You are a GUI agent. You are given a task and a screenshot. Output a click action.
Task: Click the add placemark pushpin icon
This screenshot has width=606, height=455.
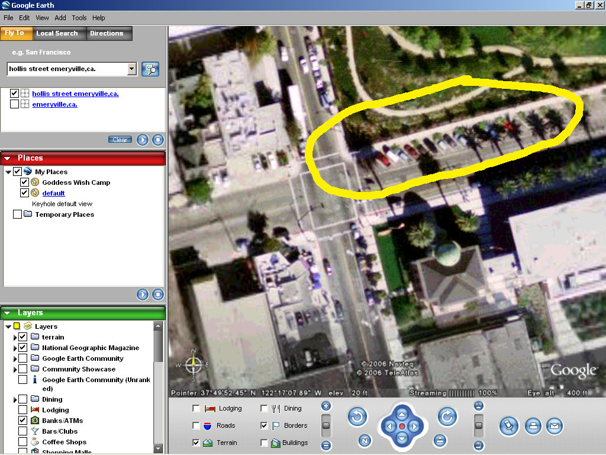coord(508,426)
